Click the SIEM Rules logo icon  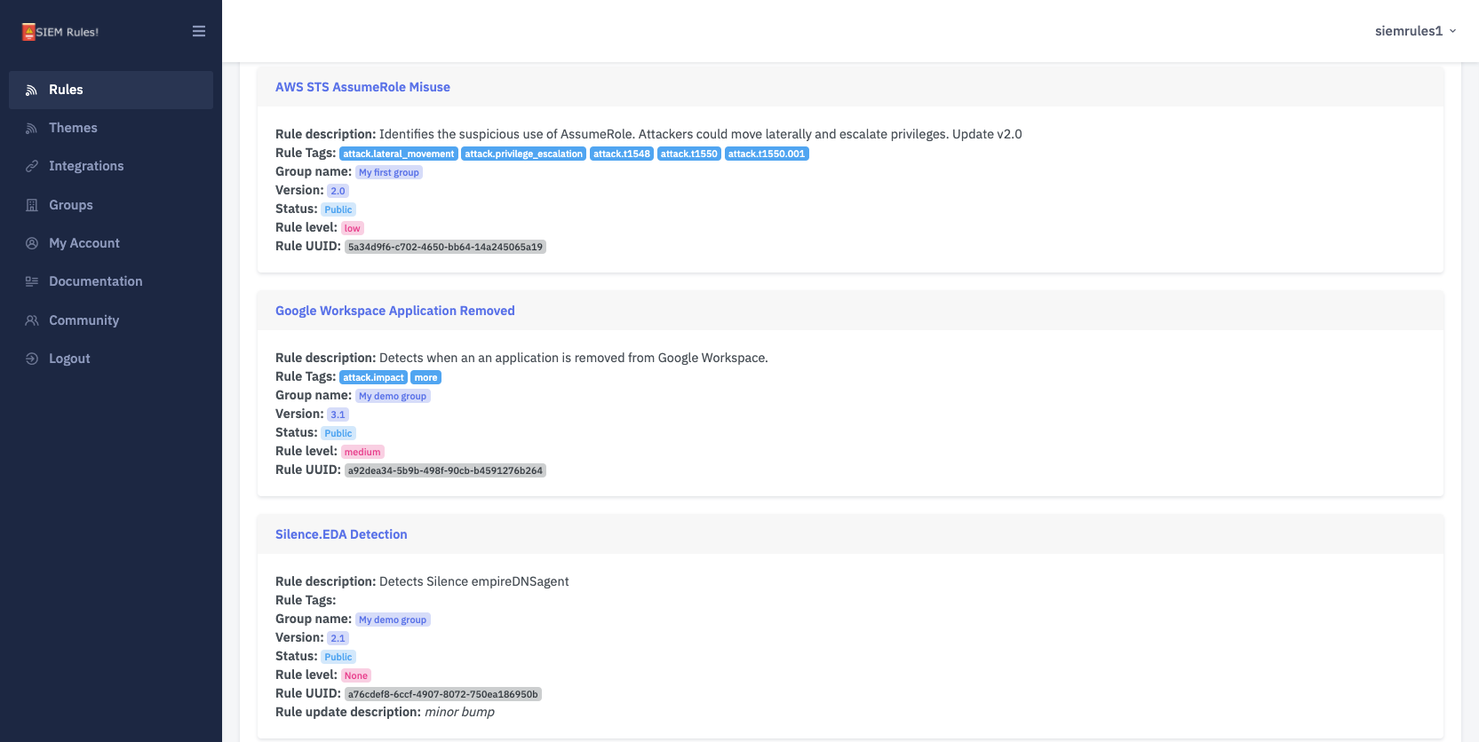(28, 32)
